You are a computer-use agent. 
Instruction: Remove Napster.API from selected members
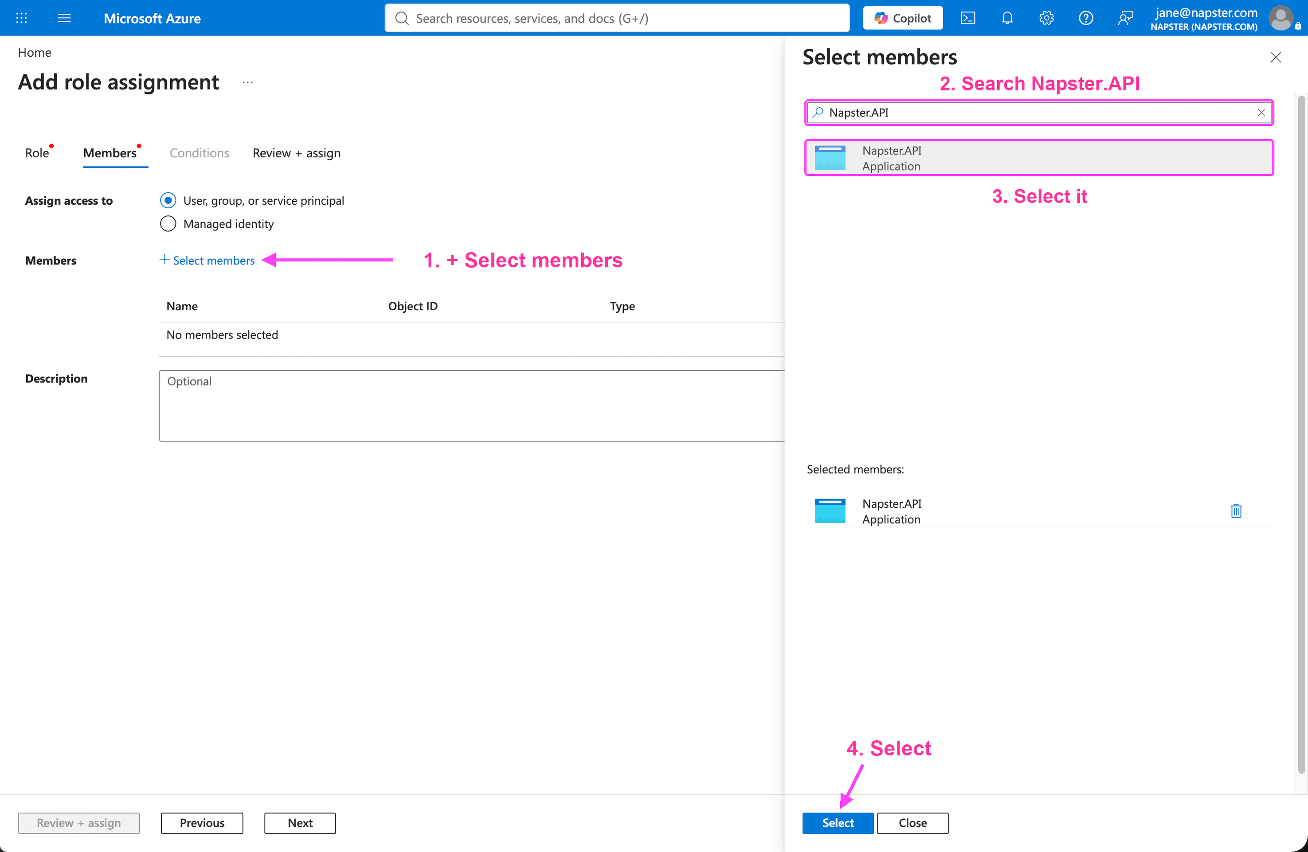point(1236,511)
